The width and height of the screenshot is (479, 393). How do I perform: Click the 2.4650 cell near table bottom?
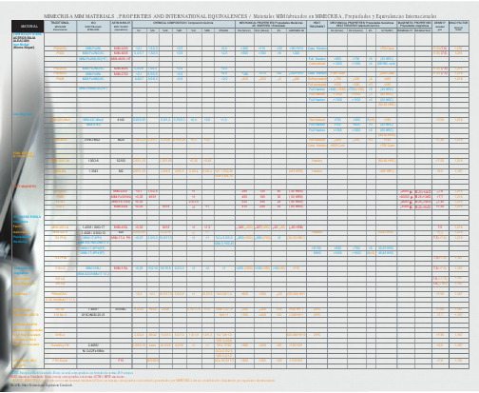(93, 345)
